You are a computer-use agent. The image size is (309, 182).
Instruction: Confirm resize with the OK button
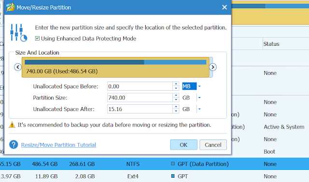coord(183,145)
